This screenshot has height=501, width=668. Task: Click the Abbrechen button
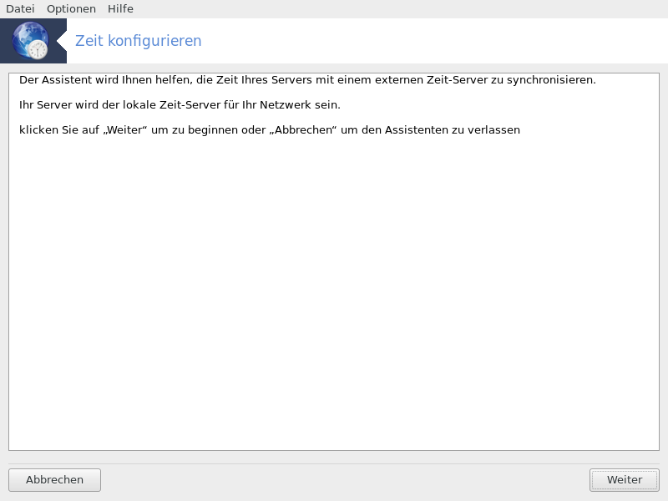click(54, 479)
